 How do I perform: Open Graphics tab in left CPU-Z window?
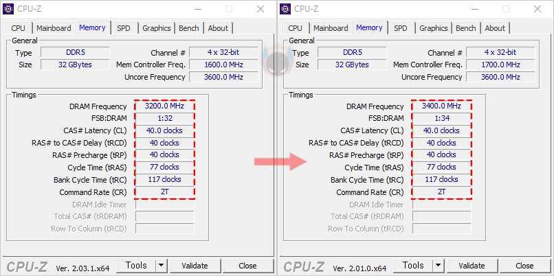click(x=157, y=28)
